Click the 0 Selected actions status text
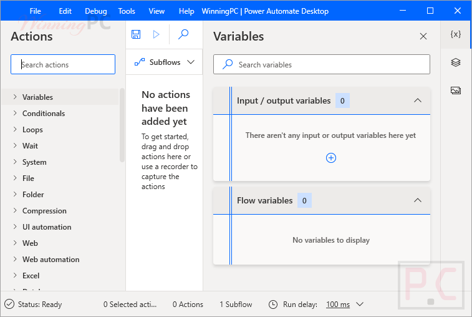 [130, 305]
